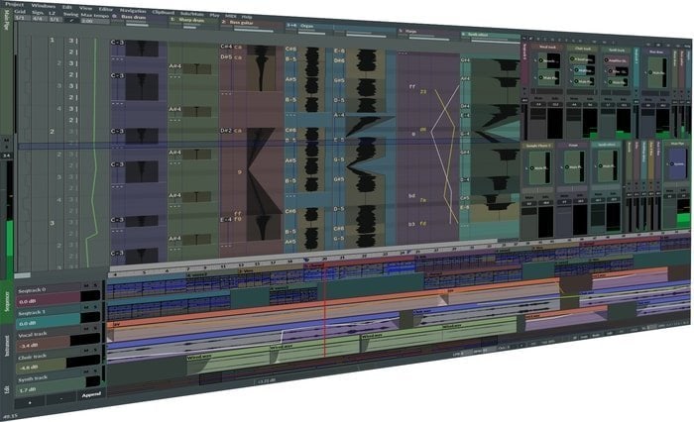Select the Synth track mixer strip title
The width and height of the screenshot is (694, 422).
click(616, 50)
